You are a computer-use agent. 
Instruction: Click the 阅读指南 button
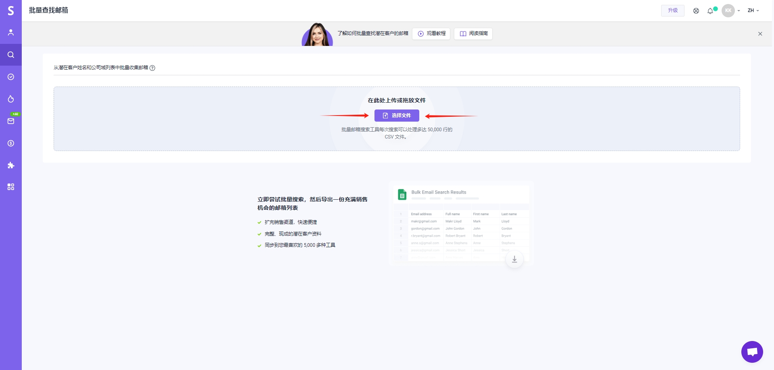tap(473, 33)
